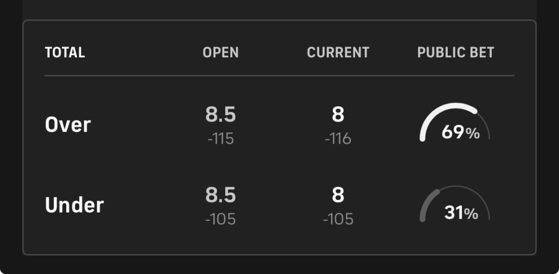The height and width of the screenshot is (274, 559).
Task: Click the Over opening total 8.5
Action: [x=220, y=115]
